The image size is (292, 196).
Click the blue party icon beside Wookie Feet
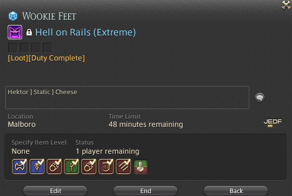13,16
